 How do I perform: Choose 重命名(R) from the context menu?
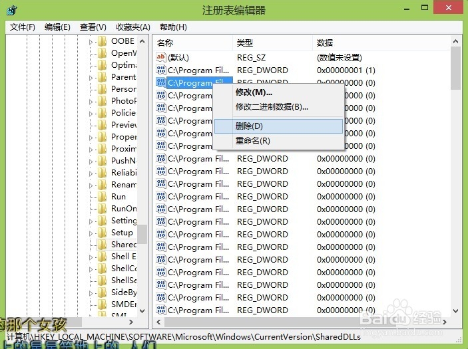[x=279, y=140]
